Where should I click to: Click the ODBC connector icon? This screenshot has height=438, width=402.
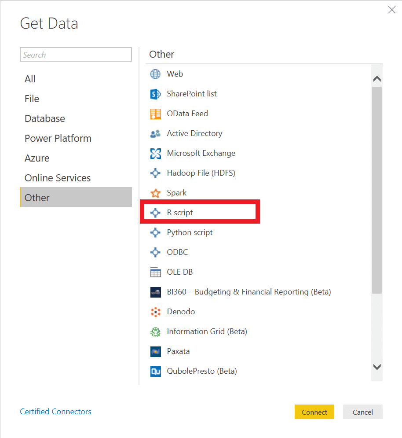[156, 252]
